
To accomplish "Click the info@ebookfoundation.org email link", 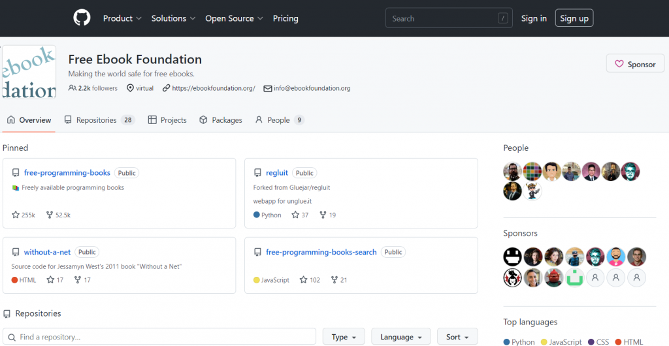I will (312, 88).
